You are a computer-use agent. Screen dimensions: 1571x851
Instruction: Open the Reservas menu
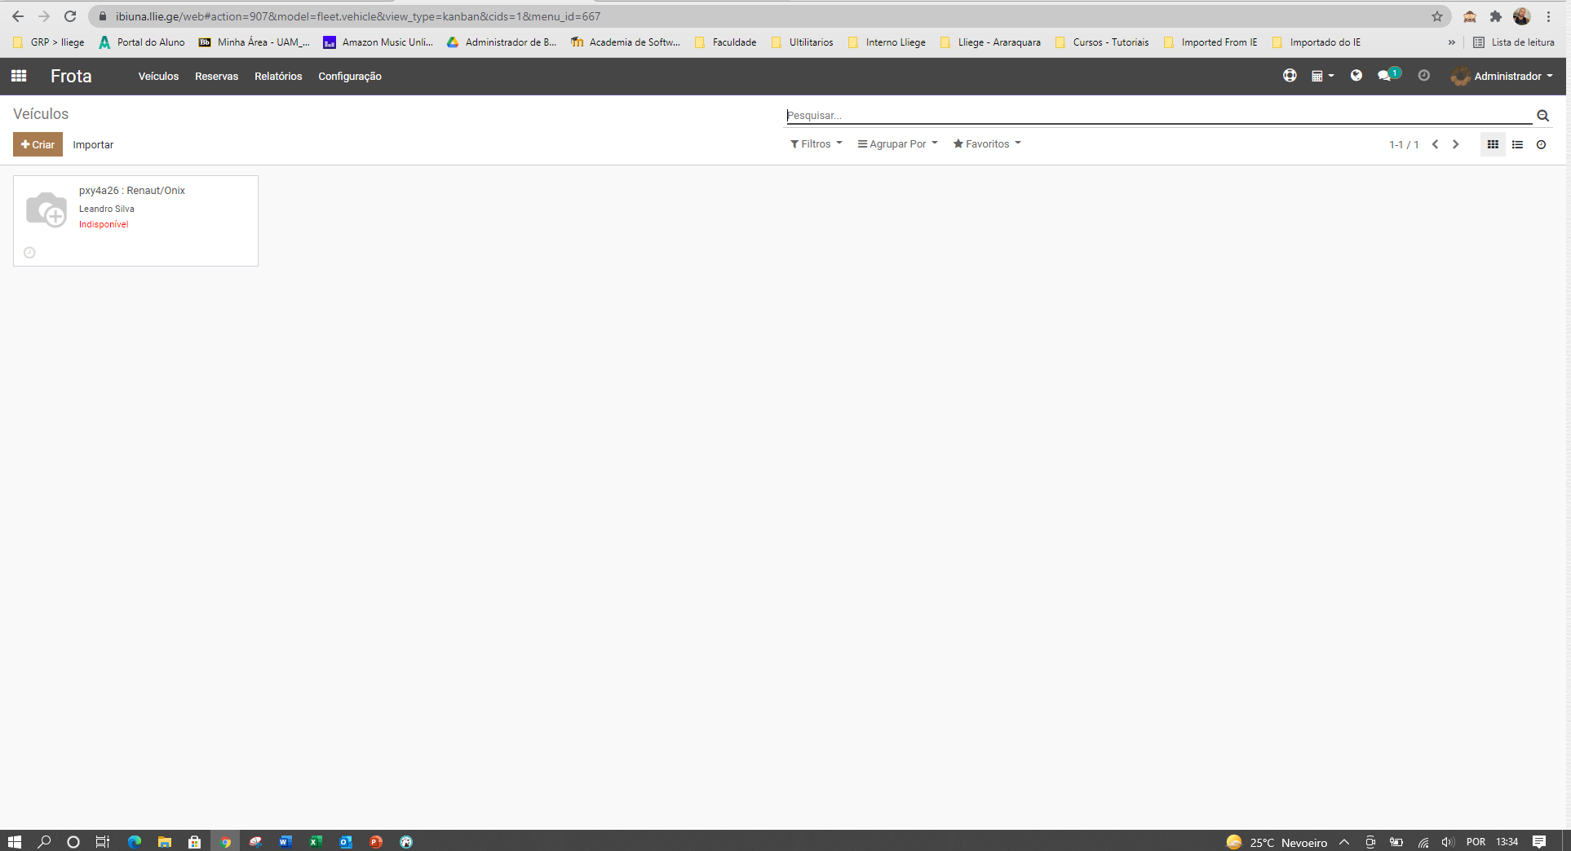pyautogui.click(x=216, y=77)
